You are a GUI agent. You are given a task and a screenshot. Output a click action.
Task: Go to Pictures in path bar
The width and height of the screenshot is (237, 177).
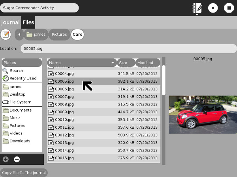coord(59,35)
